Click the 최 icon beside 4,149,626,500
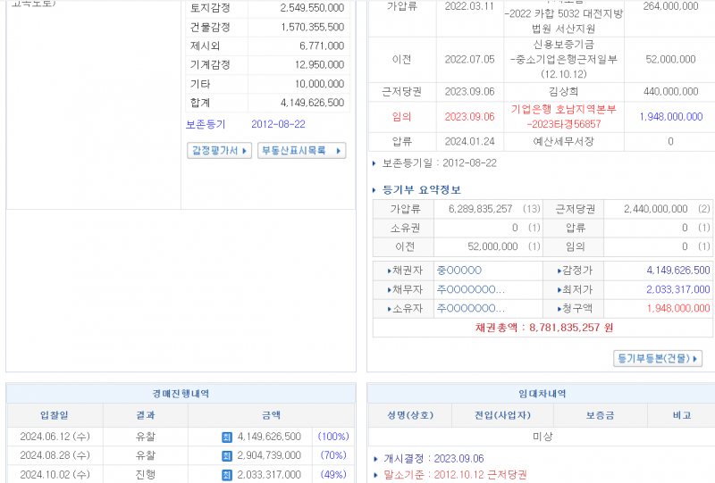The image size is (715, 483). point(227,437)
